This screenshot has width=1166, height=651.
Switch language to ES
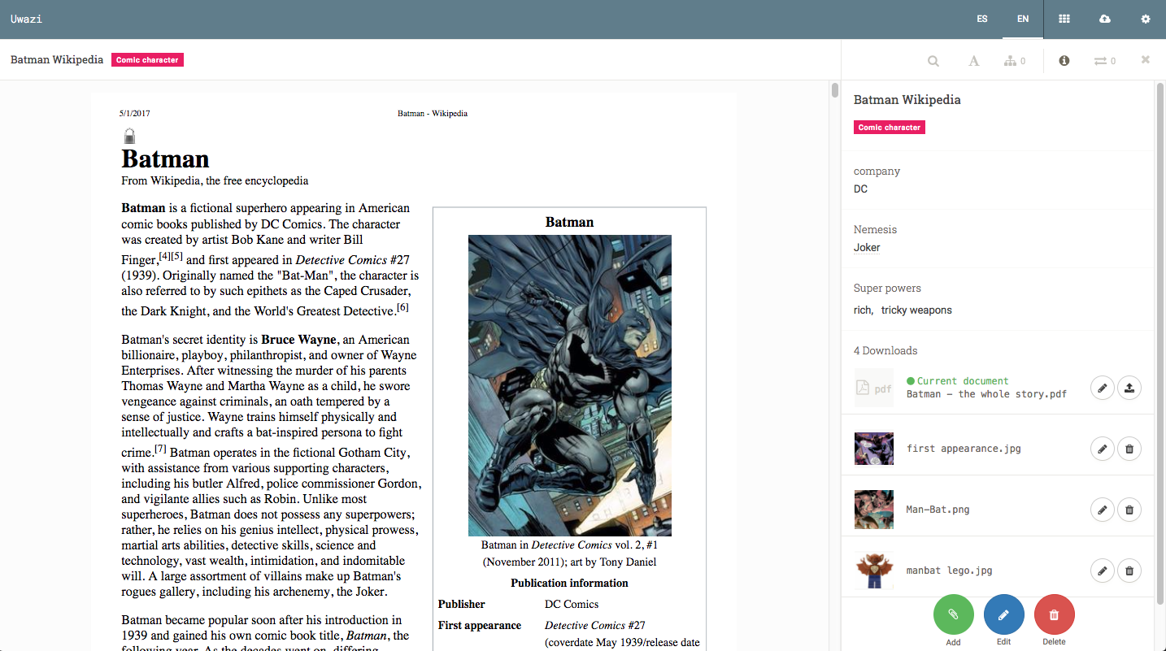pos(982,19)
